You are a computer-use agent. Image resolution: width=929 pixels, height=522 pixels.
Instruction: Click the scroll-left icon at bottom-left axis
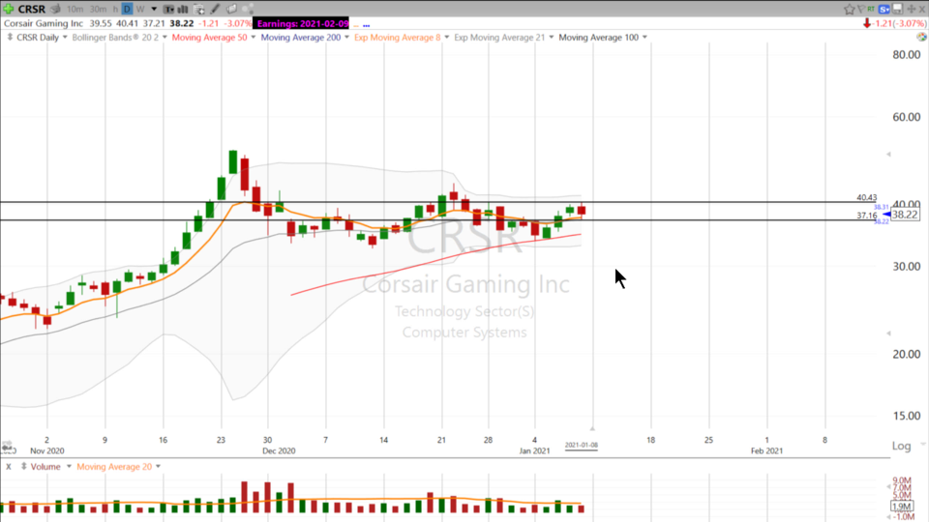coord(7,447)
